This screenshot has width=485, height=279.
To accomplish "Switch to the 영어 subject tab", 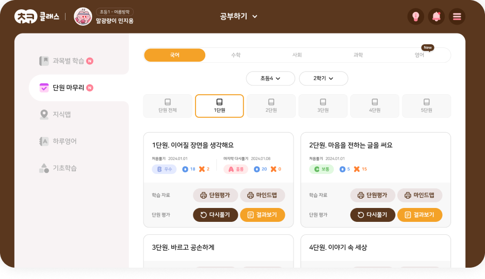I will point(419,55).
